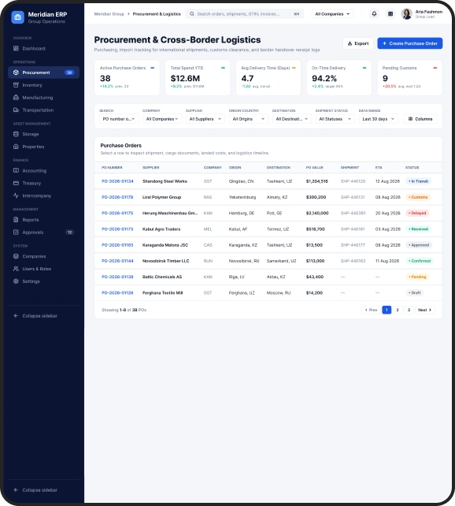Open Reports under Management
The height and width of the screenshot is (506, 455).
(43, 220)
